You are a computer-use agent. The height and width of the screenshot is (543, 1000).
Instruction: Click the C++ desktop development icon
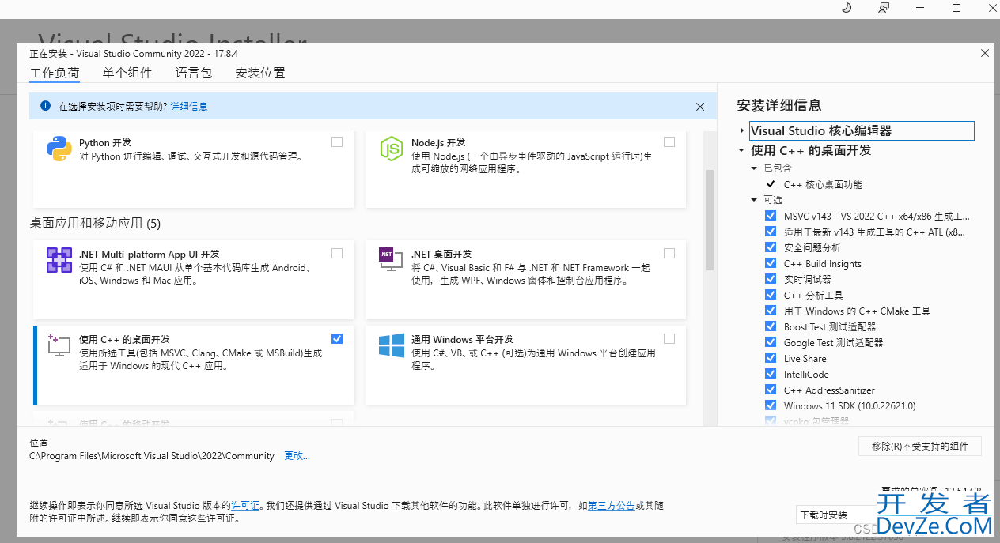[x=59, y=345]
